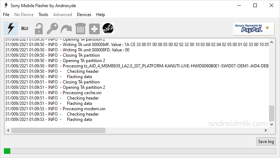Click the log's vertical scroll up arrow
This screenshot has height=158, width=280.
click(271, 42)
